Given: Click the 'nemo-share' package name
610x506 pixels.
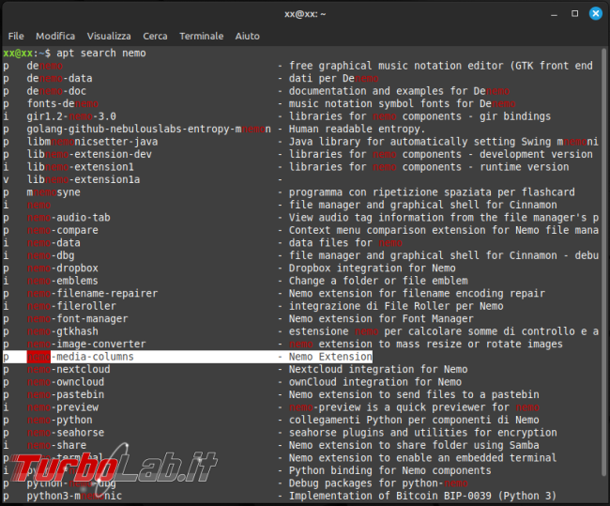Looking at the screenshot, I should click(56, 445).
